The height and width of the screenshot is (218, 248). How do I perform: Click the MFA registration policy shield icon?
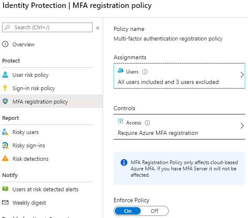[5, 101]
